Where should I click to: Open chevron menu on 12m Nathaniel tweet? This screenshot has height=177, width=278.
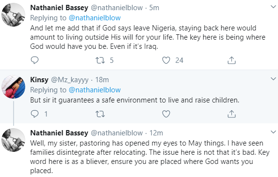(x=273, y=132)
